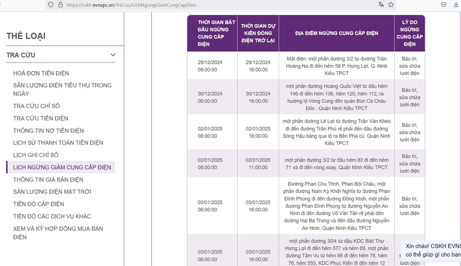461x266 pixels.
Task: Click the THỂ LOẠI sidebar heading
Action: coord(26,36)
